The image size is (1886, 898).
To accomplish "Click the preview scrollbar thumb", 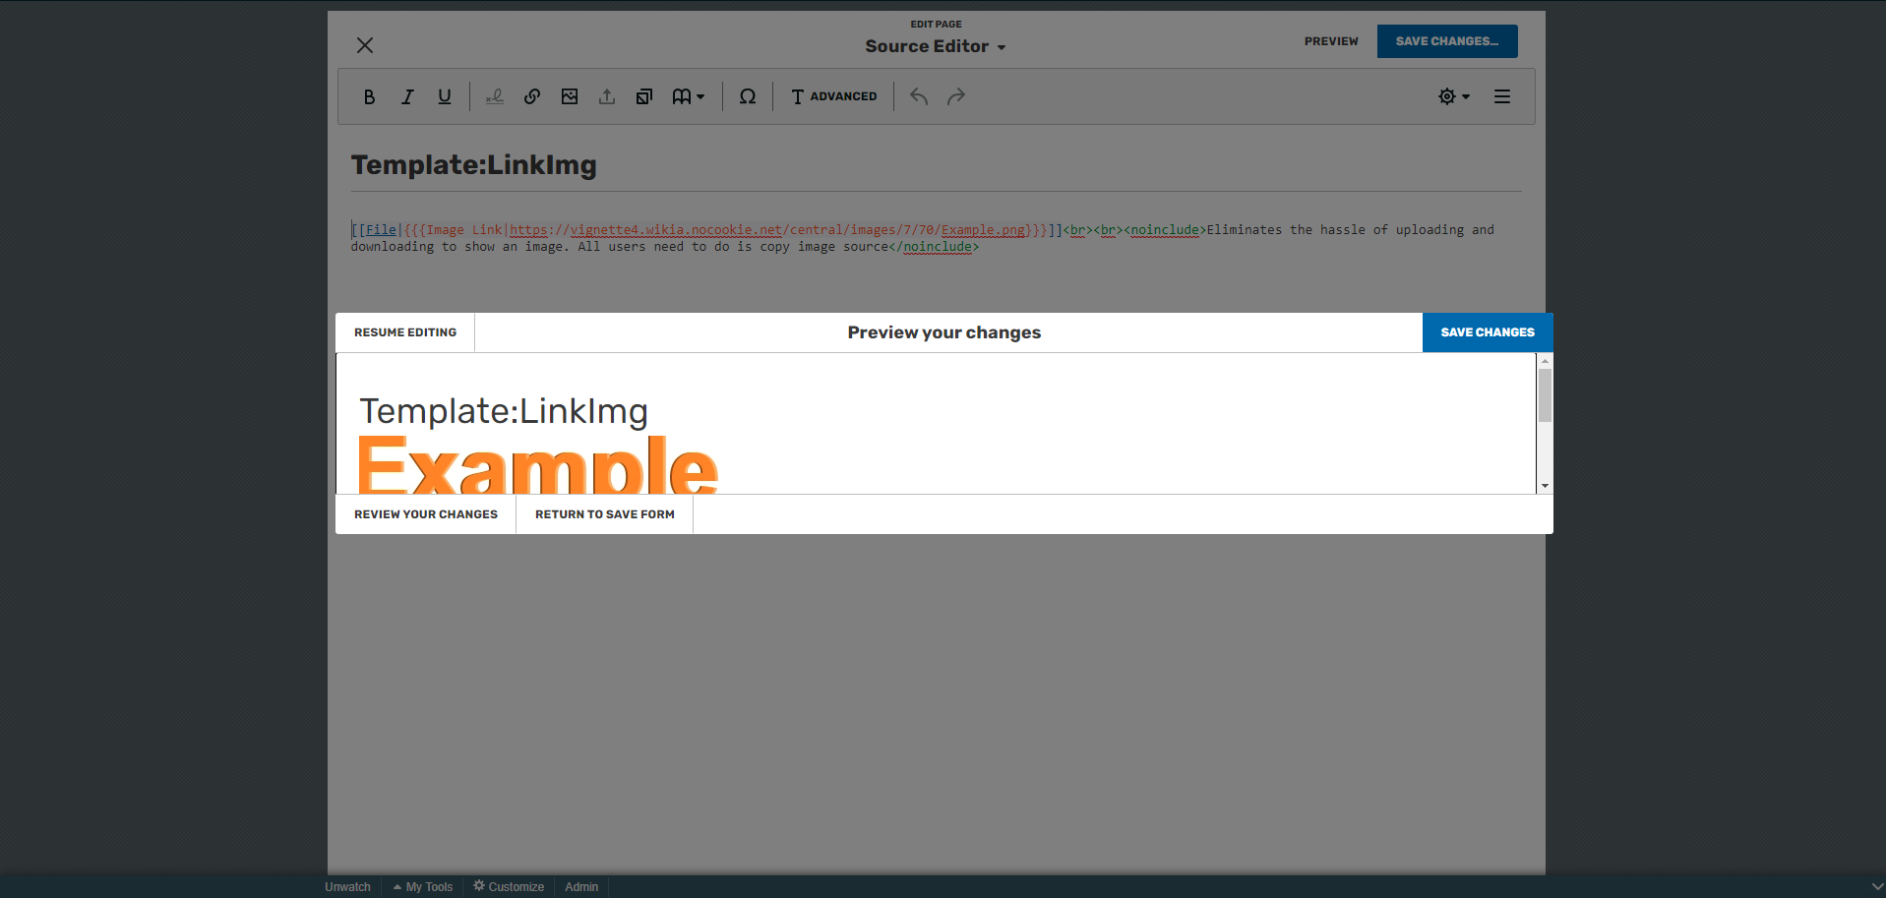I will pos(1545,395).
